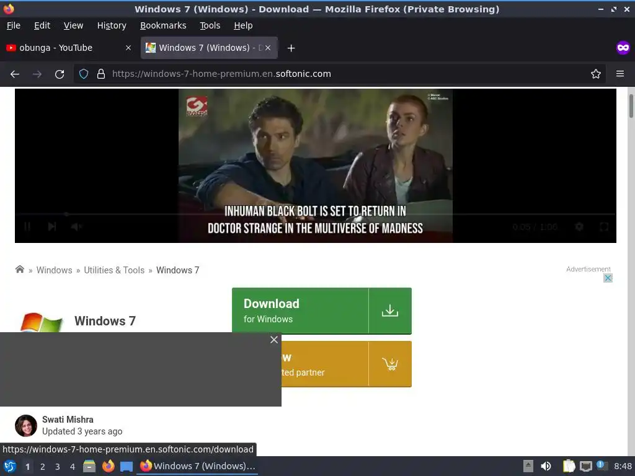Click the private browsing mask icon
This screenshot has width=635, height=476.
[x=623, y=48]
